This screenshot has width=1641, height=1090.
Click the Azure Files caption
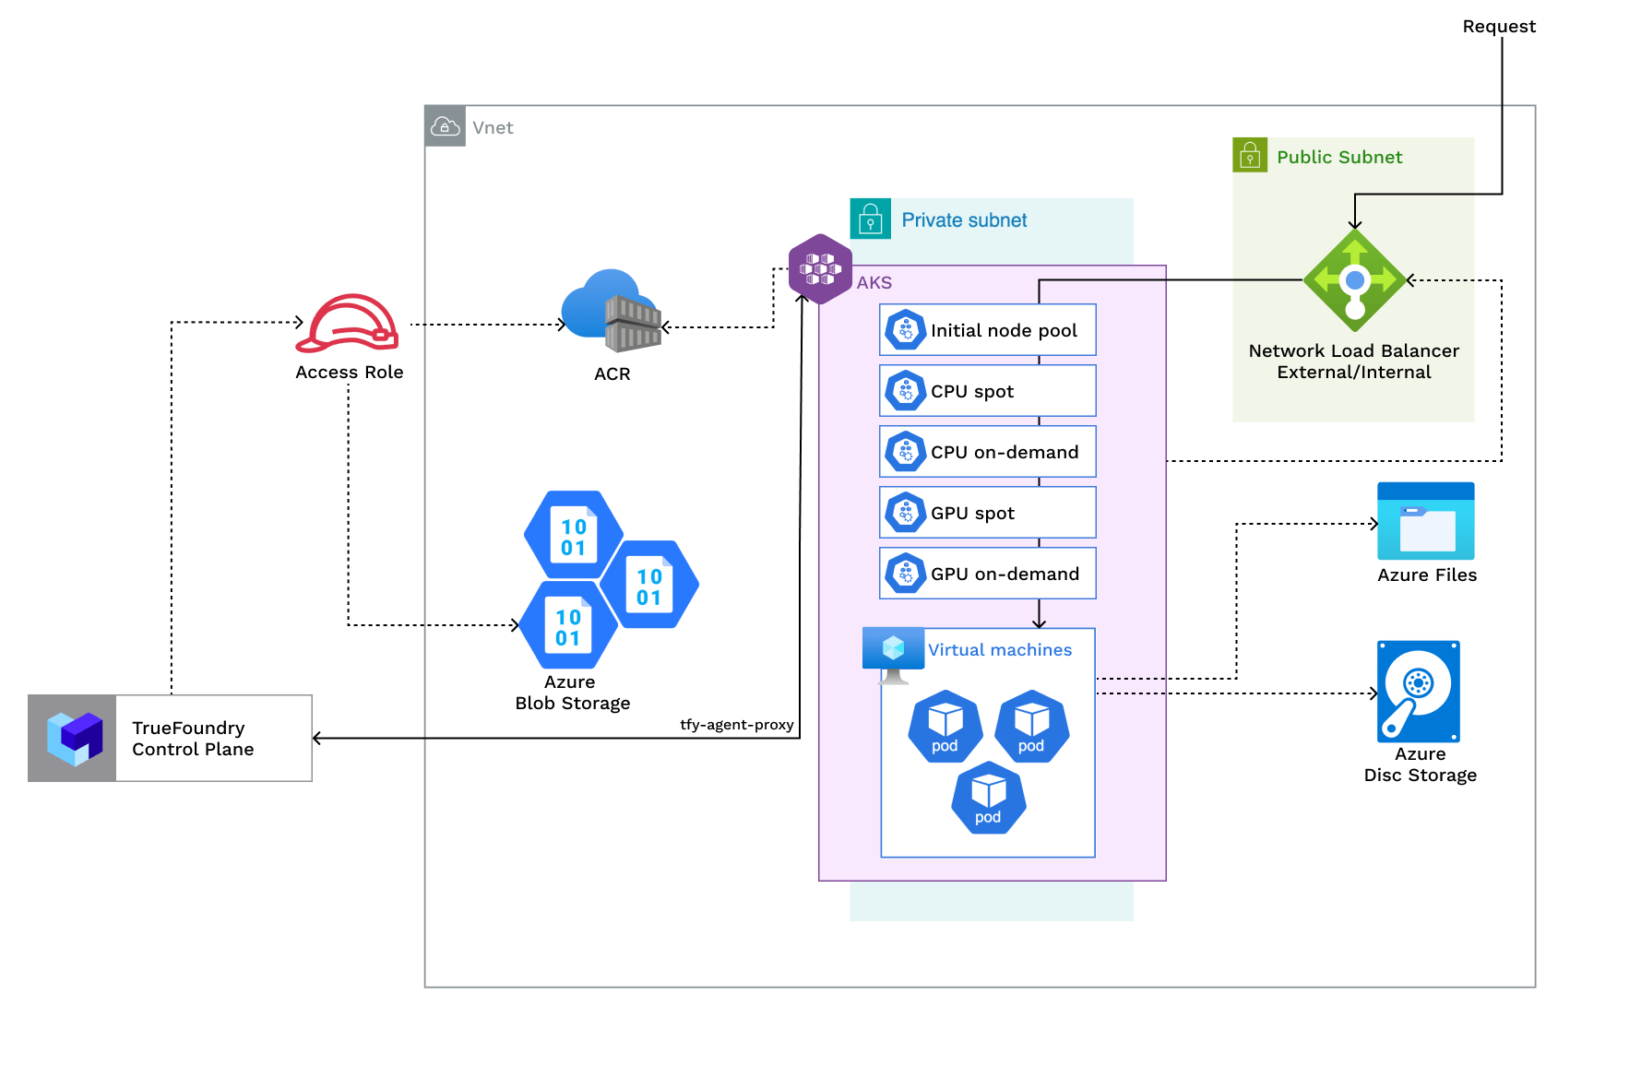[1427, 575]
